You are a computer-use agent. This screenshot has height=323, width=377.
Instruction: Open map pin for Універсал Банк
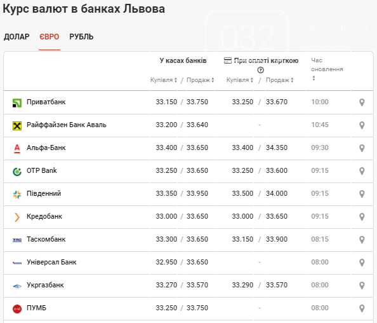pos(362,263)
